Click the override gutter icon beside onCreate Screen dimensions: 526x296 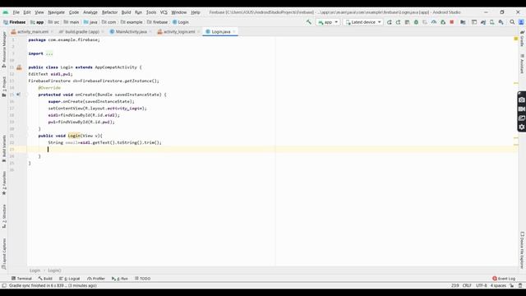click(18, 95)
